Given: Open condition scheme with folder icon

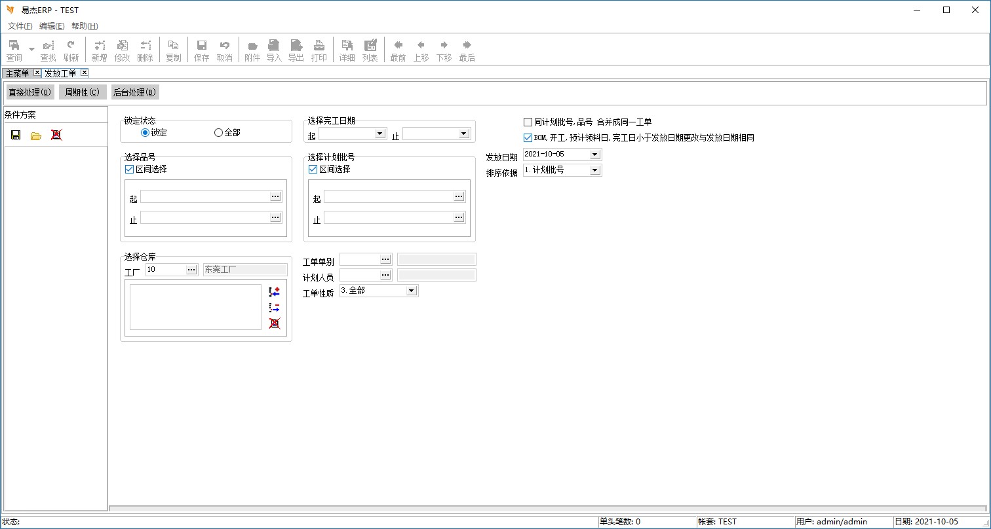Looking at the screenshot, I should [36, 135].
